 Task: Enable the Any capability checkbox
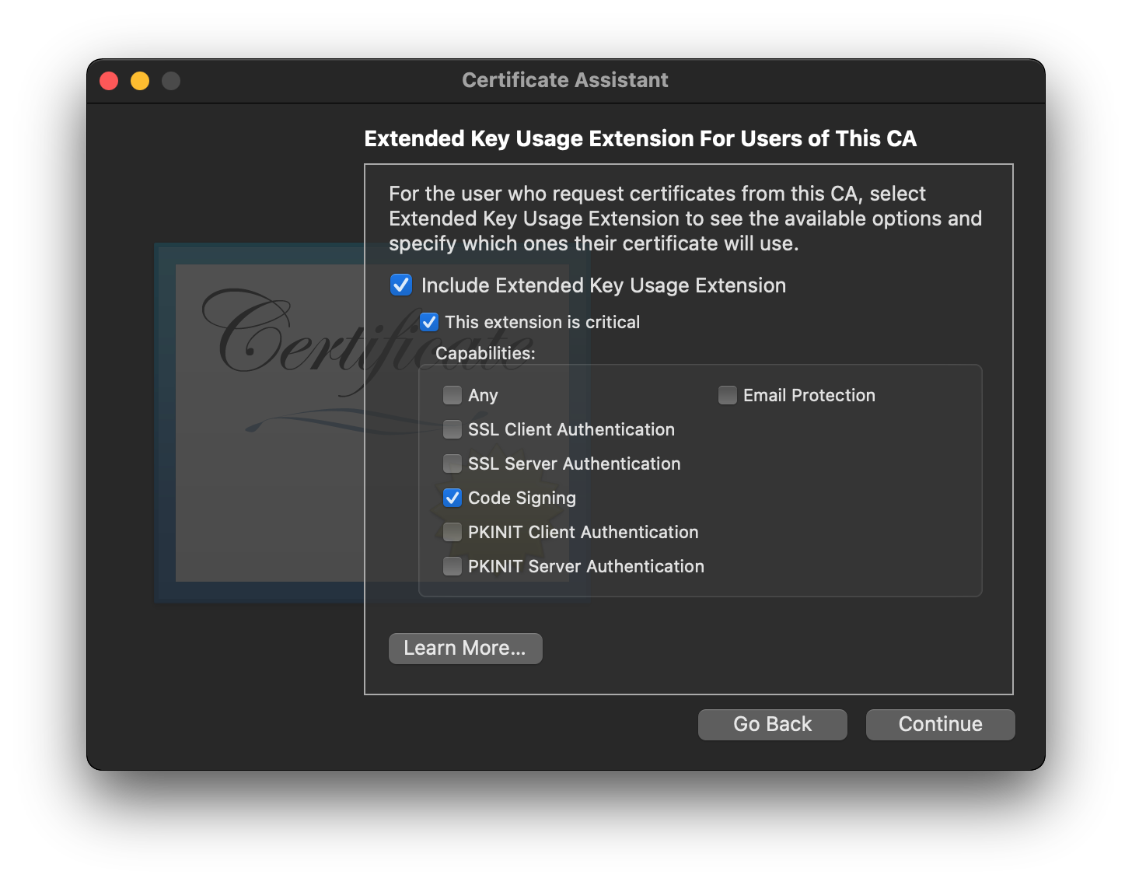(452, 395)
